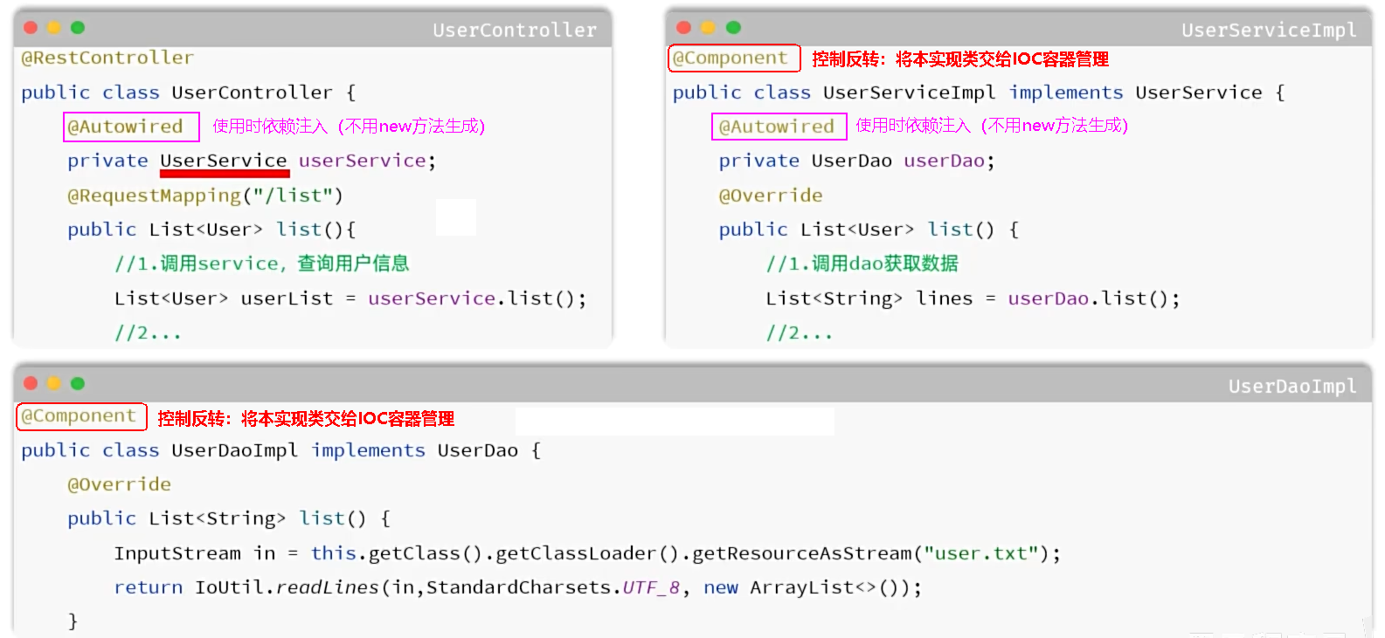This screenshot has width=1385, height=638.
Task: Click the yellow dot in UserDaoImpl window
Action: coord(54,383)
